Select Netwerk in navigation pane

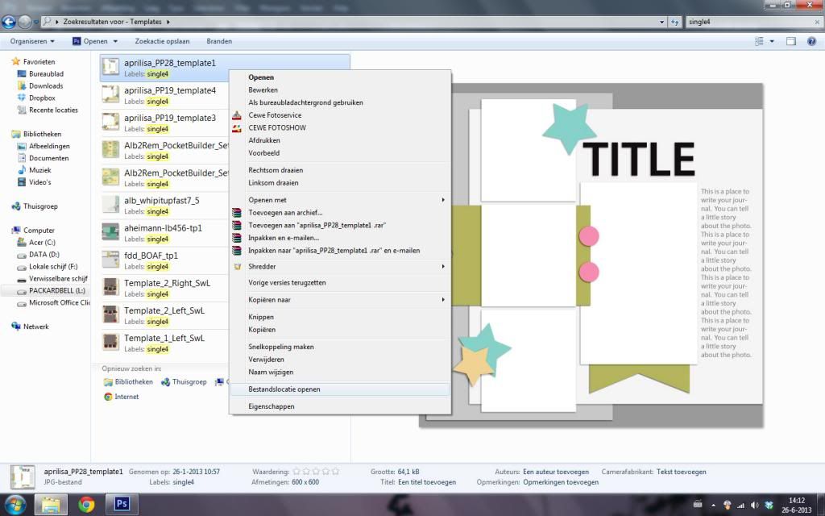pyautogui.click(x=35, y=327)
